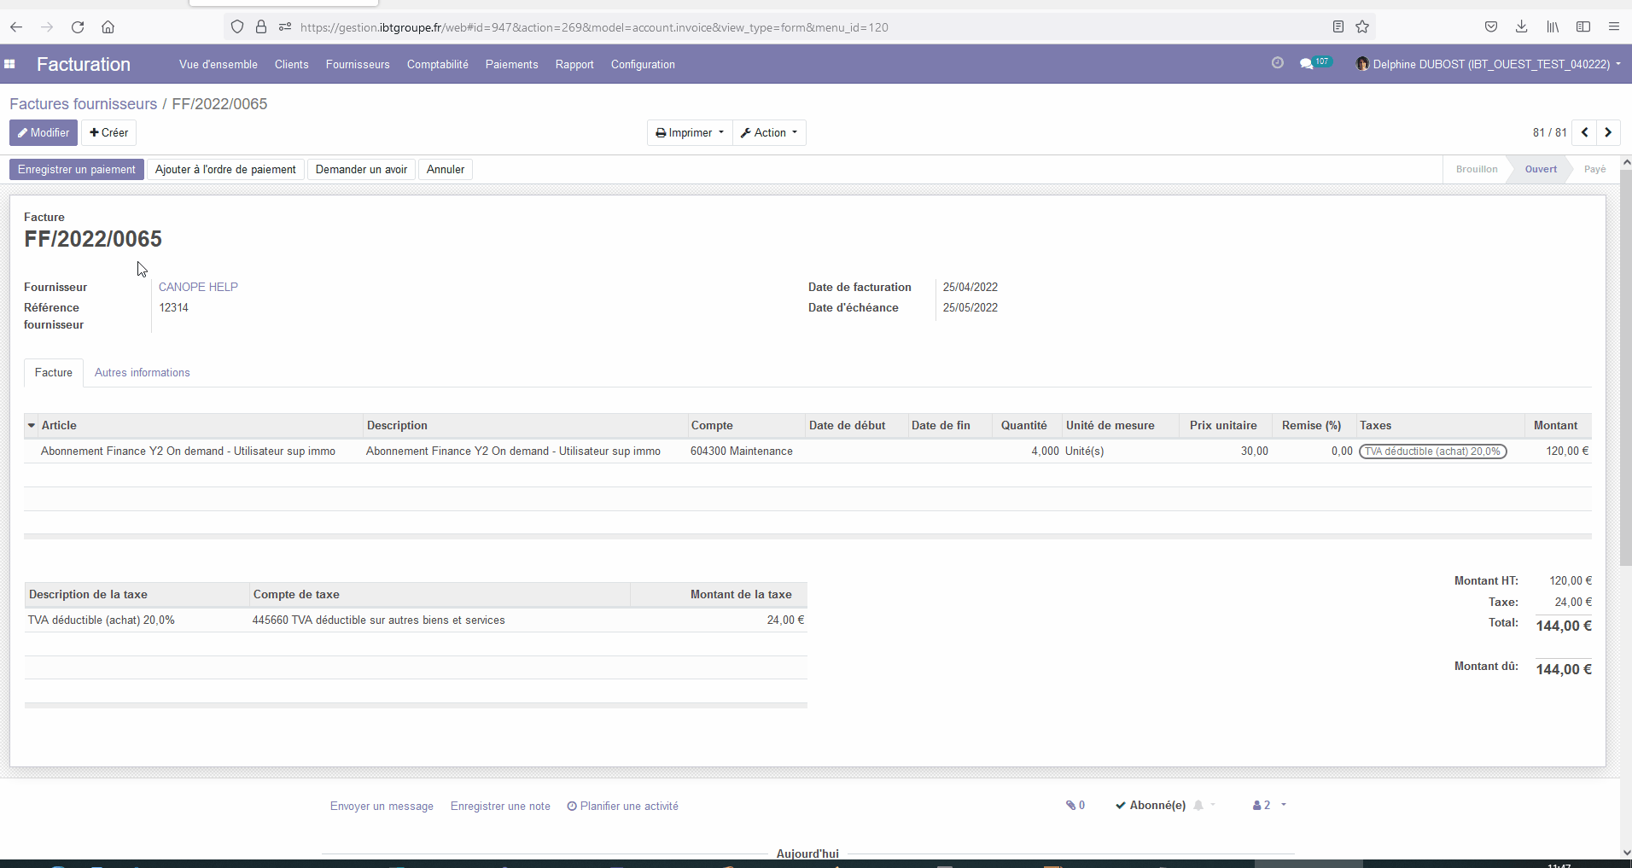Toggle the Abonné(e) follow status
Image resolution: width=1632 pixels, height=868 pixels.
tap(1150, 805)
